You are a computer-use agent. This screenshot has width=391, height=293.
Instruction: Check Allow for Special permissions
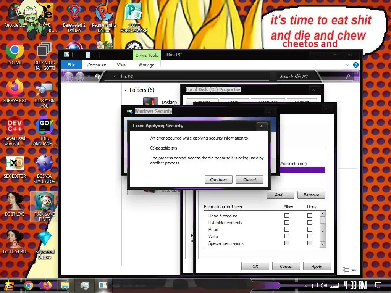click(x=287, y=243)
